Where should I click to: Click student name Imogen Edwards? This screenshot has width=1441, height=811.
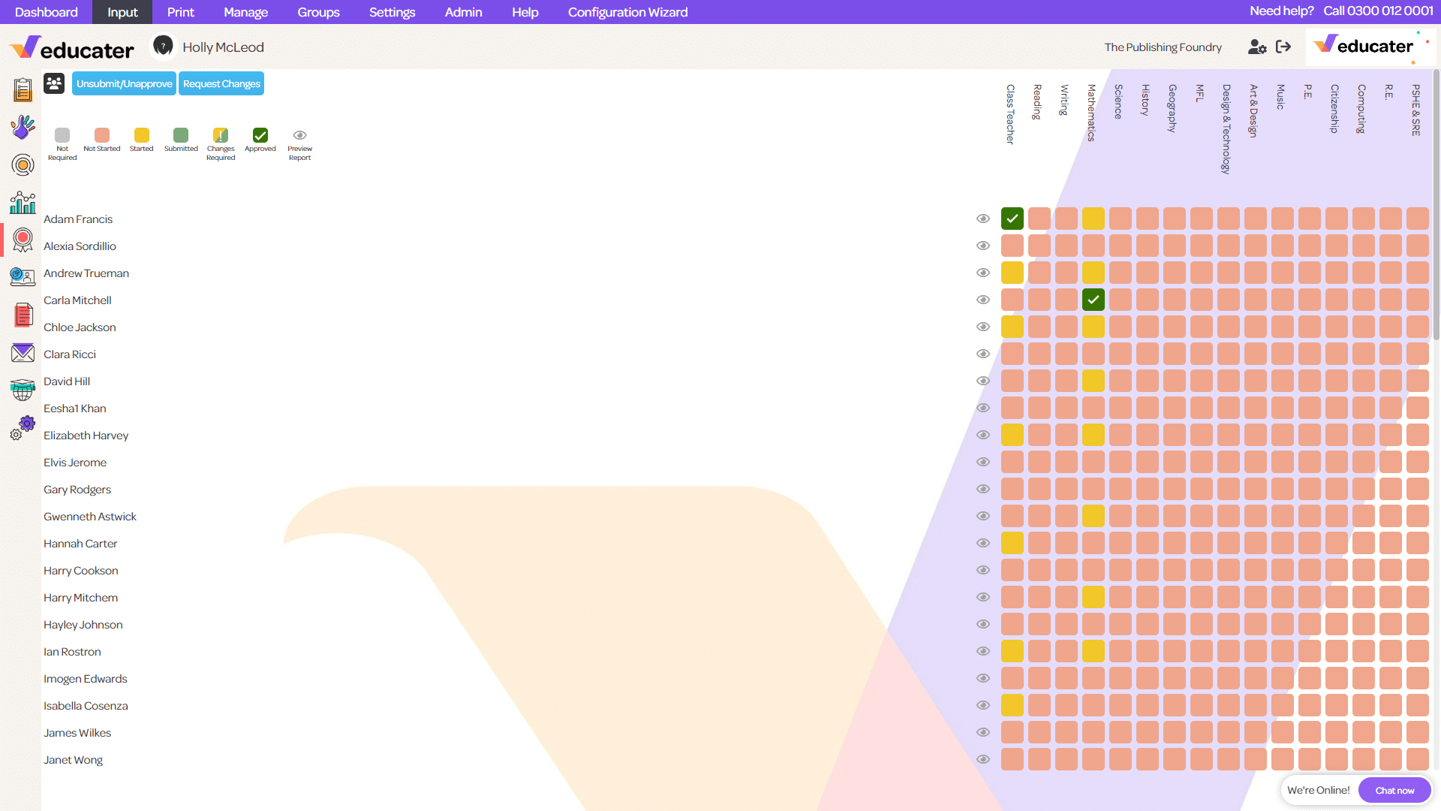[86, 679]
